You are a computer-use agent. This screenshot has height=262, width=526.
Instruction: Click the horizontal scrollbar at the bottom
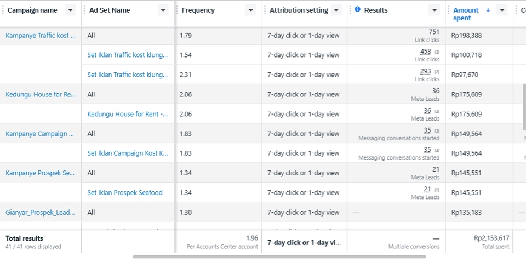pyautogui.click(x=279, y=257)
